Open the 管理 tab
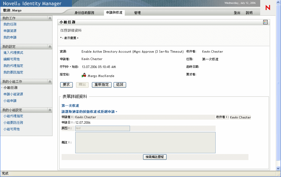The image size is (281, 177). (137, 13)
